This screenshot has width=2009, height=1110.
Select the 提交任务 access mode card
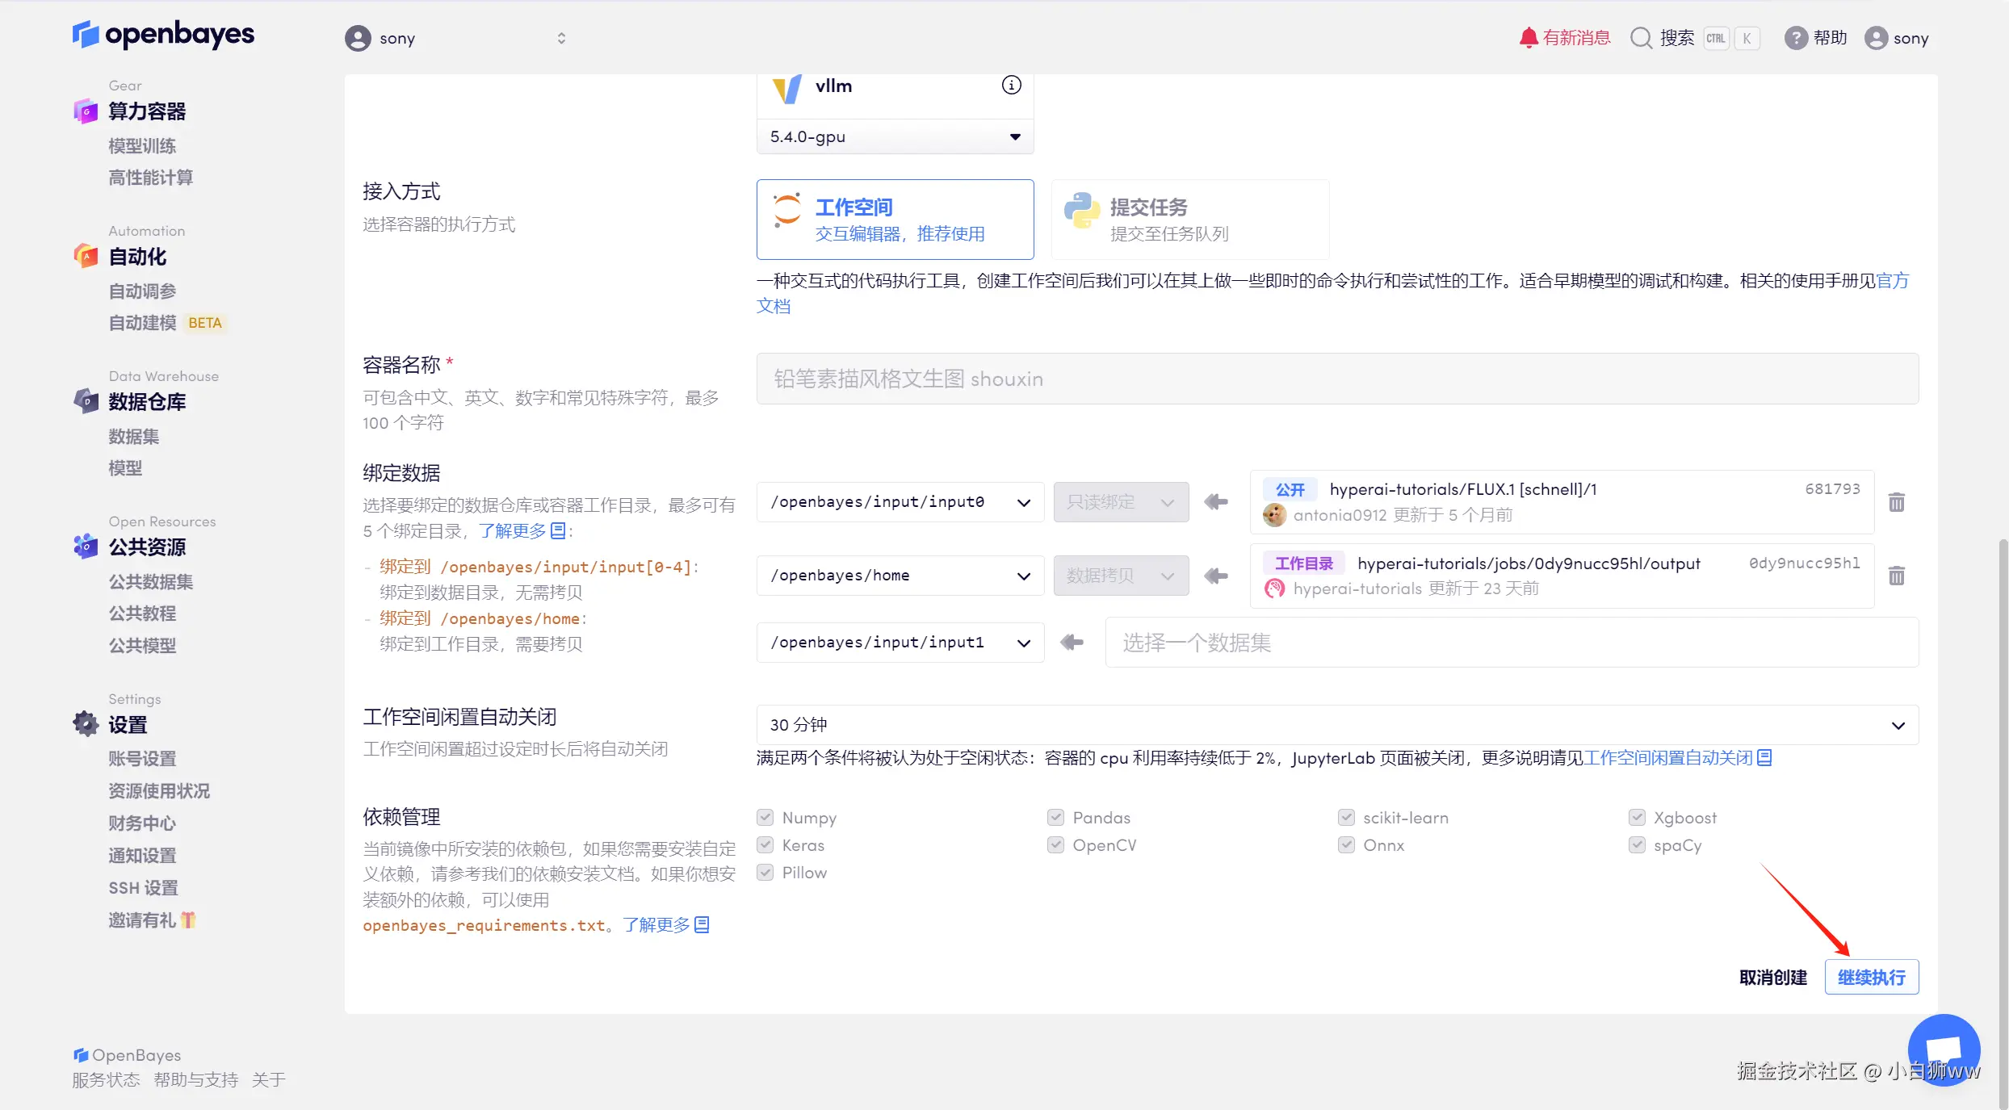[1189, 220]
